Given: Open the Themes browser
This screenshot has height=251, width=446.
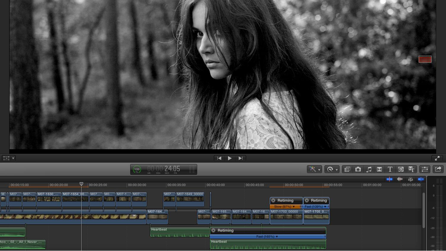Looking at the screenshot, I should 411,169.
